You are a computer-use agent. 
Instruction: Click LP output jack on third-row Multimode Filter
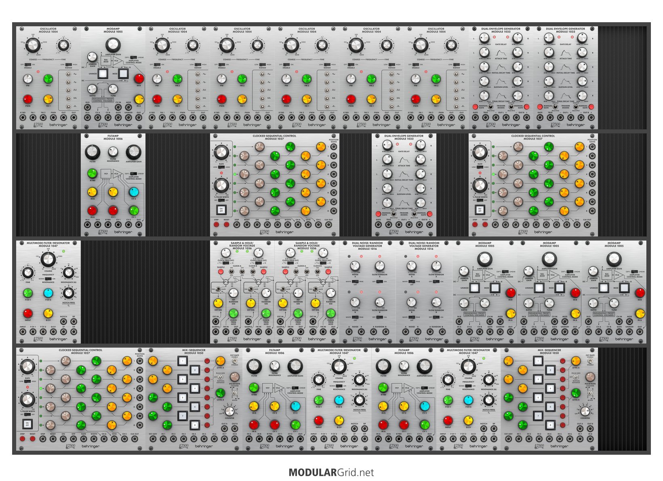click(x=63, y=332)
